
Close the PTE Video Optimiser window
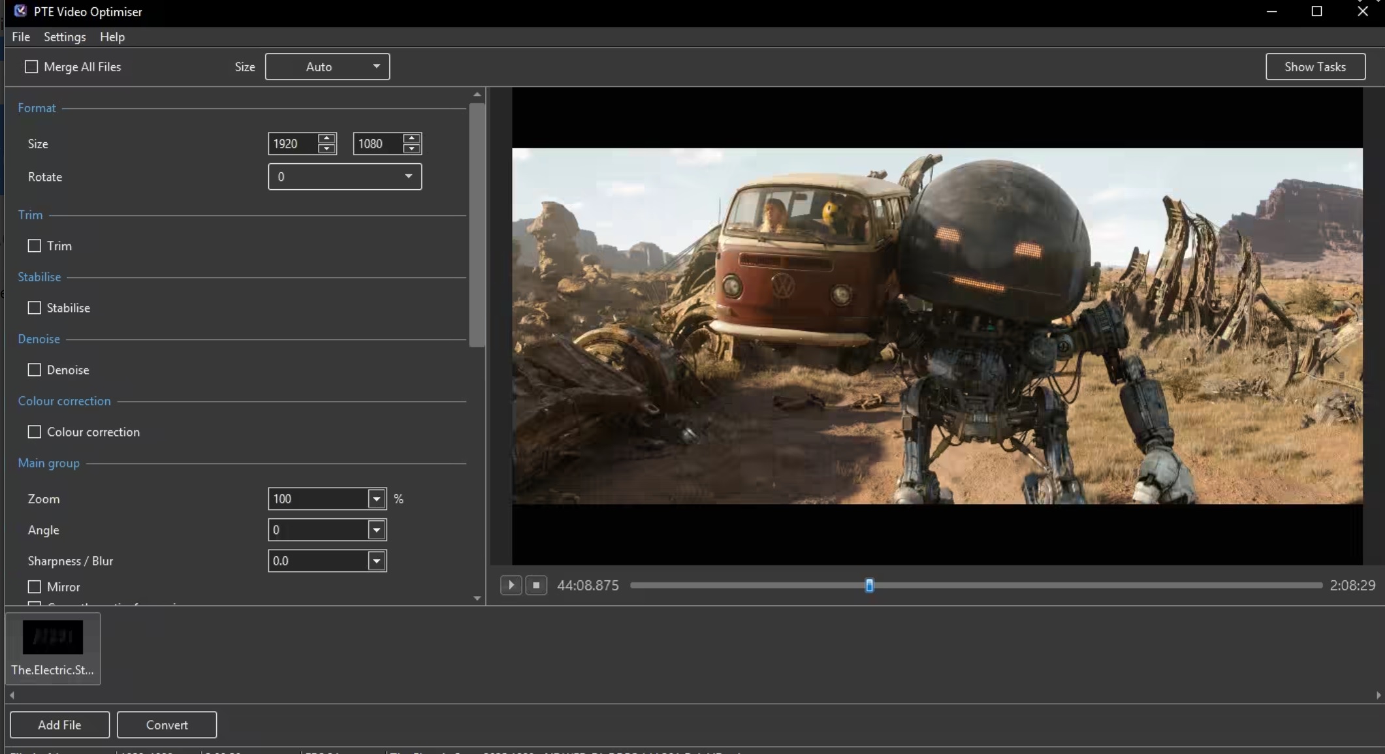click(1362, 12)
